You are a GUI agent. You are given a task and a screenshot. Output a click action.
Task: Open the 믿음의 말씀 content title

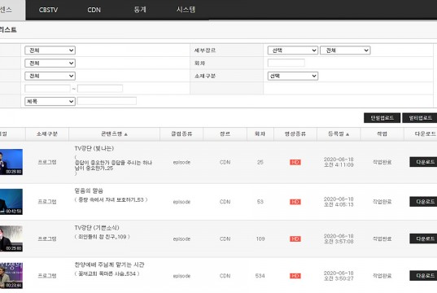89,190
